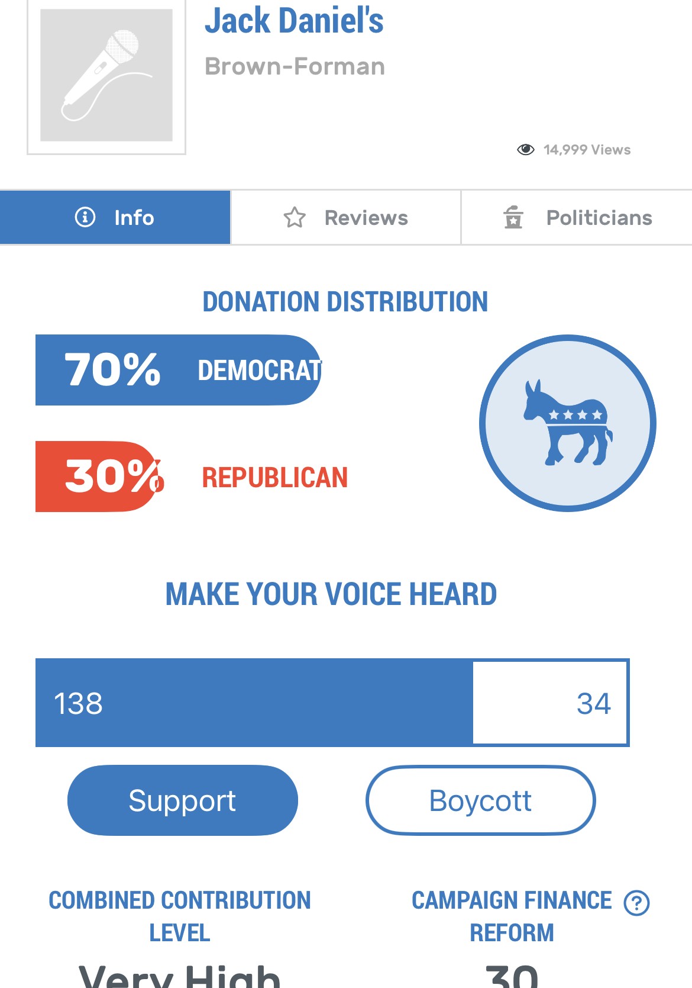
Task: Click the 34 boycott count section
Action: [550, 703]
